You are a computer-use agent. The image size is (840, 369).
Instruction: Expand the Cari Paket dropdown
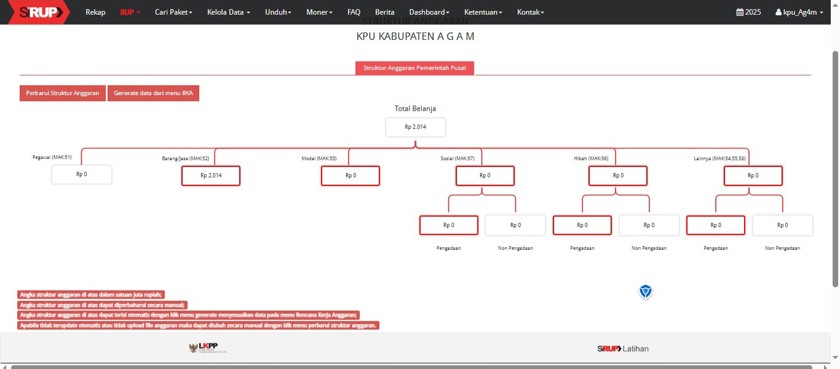point(173,12)
